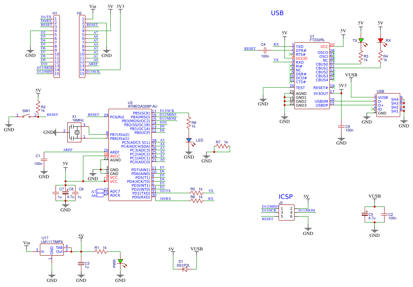Image resolution: width=413 pixels, height=287 pixels.
Task: Click the ICSP header J3
Action: pos(287,212)
